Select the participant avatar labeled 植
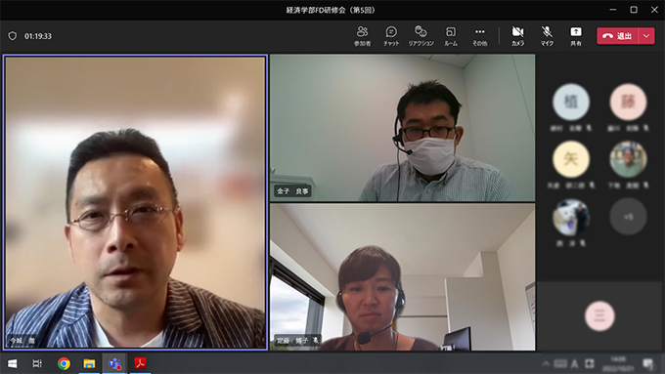Image resolution: width=665 pixels, height=374 pixels. pyautogui.click(x=571, y=102)
